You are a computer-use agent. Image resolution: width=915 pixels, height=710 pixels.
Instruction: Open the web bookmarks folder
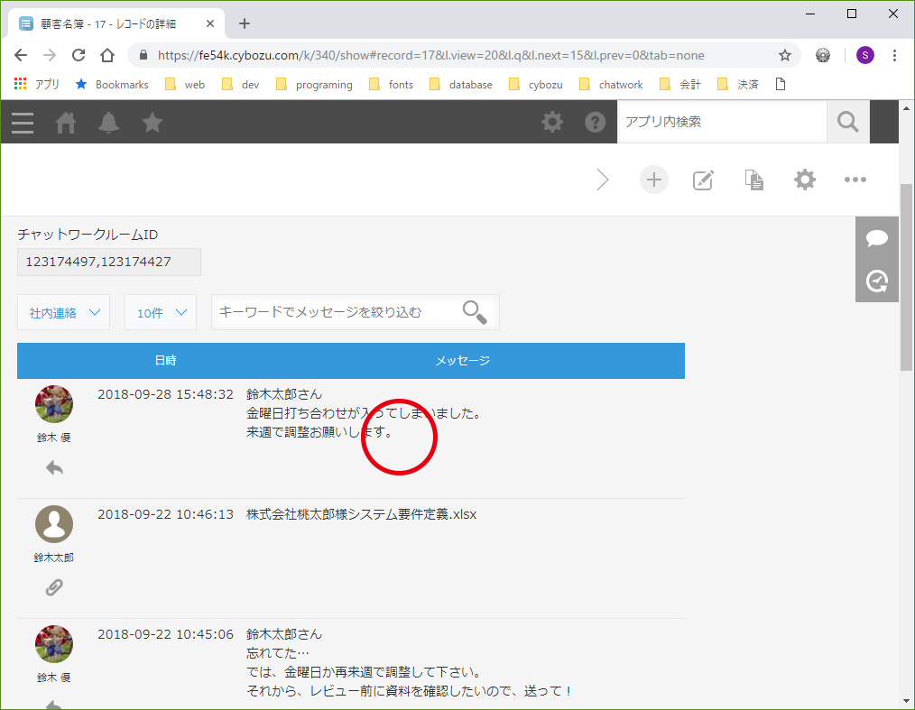(x=185, y=85)
